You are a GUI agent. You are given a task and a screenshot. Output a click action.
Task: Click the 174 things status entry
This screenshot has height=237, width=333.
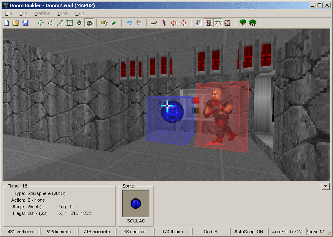[x=172, y=232]
